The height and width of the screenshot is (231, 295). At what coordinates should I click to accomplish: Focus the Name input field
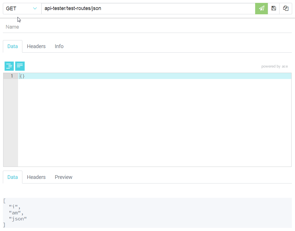pyautogui.click(x=147, y=27)
